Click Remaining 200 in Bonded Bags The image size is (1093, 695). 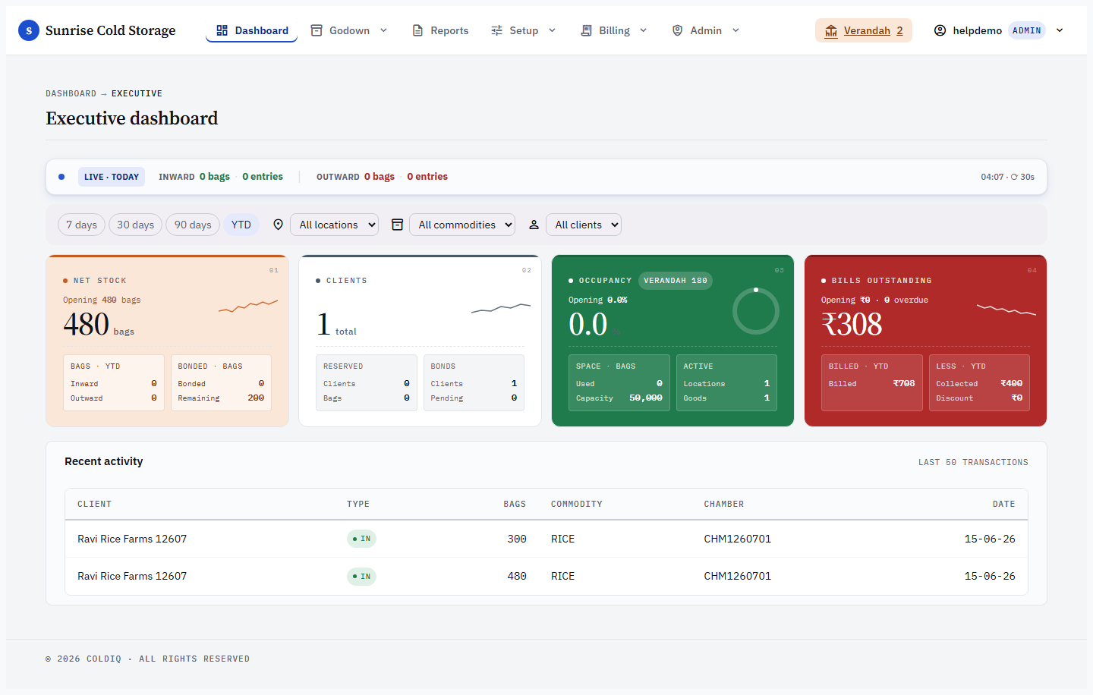tap(221, 398)
